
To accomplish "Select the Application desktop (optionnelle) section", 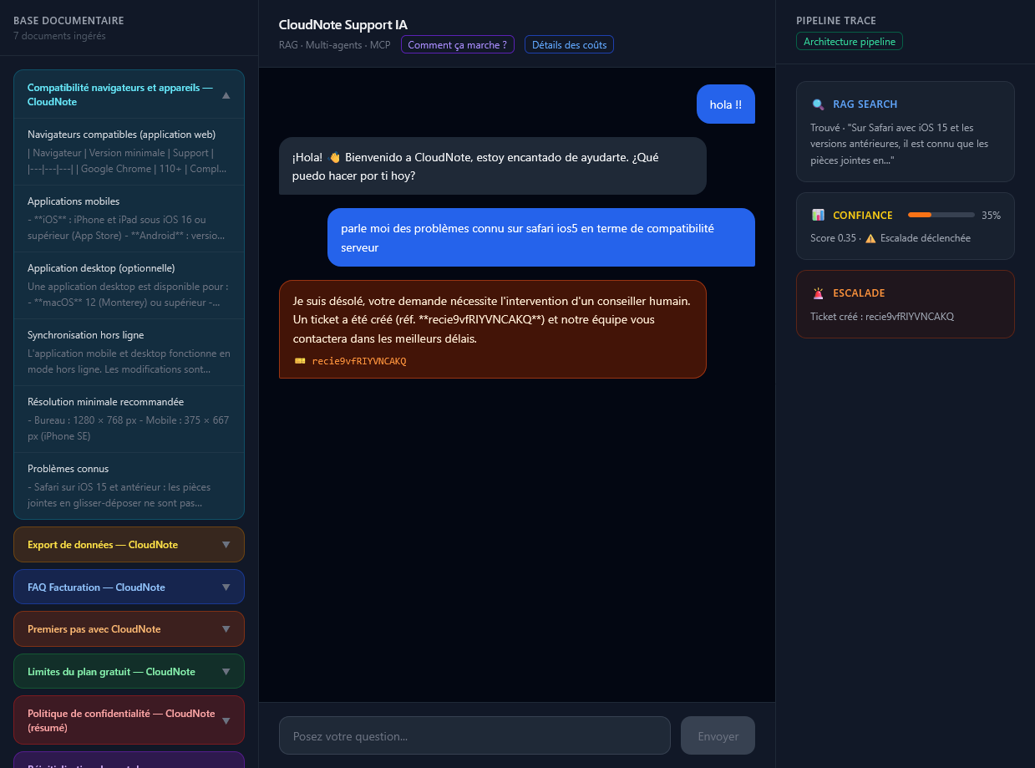I will click(x=129, y=285).
